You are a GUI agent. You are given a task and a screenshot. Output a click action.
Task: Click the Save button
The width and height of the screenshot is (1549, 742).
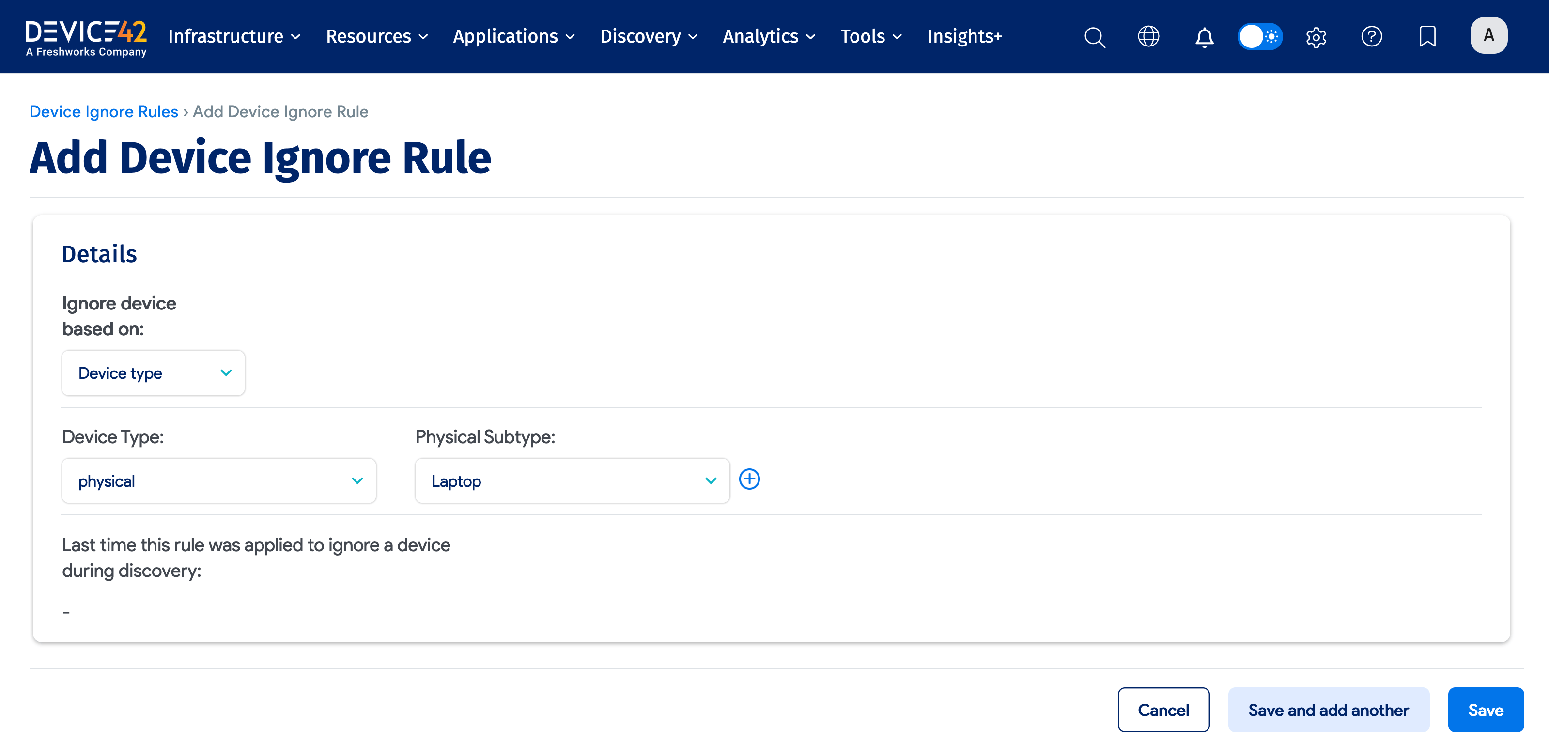pyautogui.click(x=1485, y=710)
